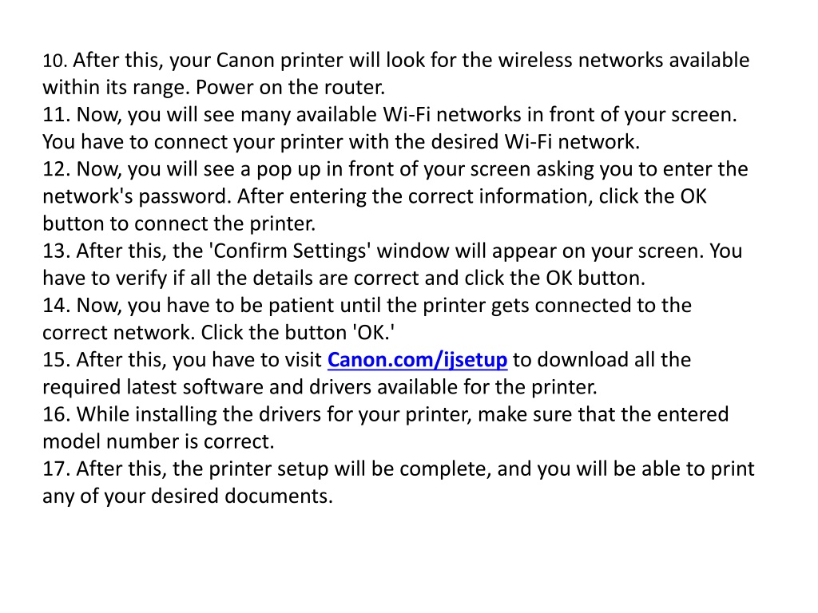
Task: Click the line 'model number is correct.'
Action: [x=159, y=441]
